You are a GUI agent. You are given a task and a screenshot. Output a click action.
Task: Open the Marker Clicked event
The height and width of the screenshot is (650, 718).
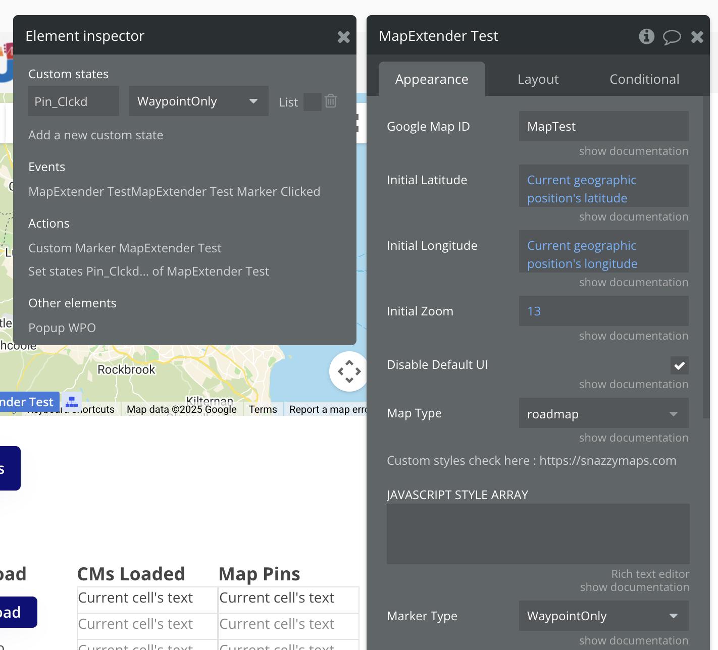[174, 192]
